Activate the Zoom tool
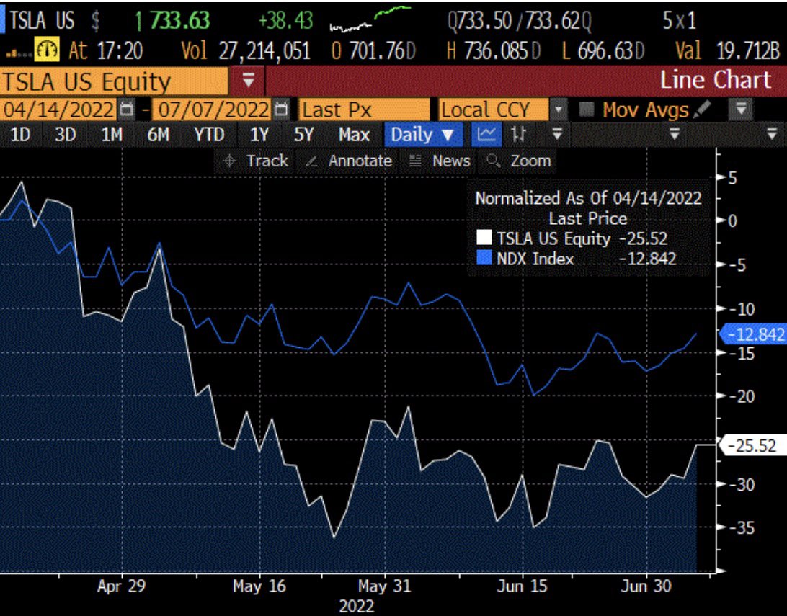Image resolution: width=787 pixels, height=616 pixels. (x=519, y=161)
